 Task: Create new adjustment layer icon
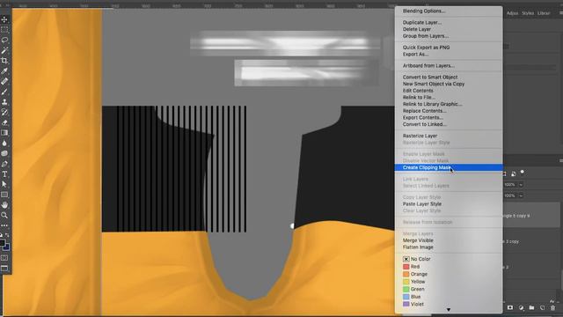[521, 307]
